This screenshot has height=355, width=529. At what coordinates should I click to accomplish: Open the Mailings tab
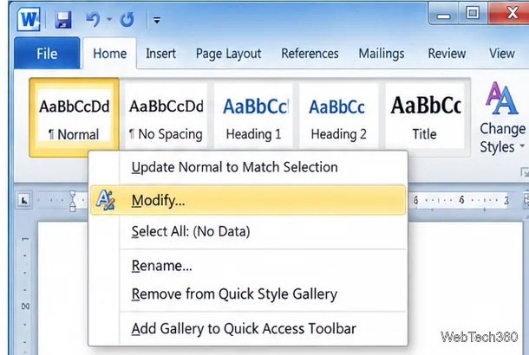coord(382,54)
